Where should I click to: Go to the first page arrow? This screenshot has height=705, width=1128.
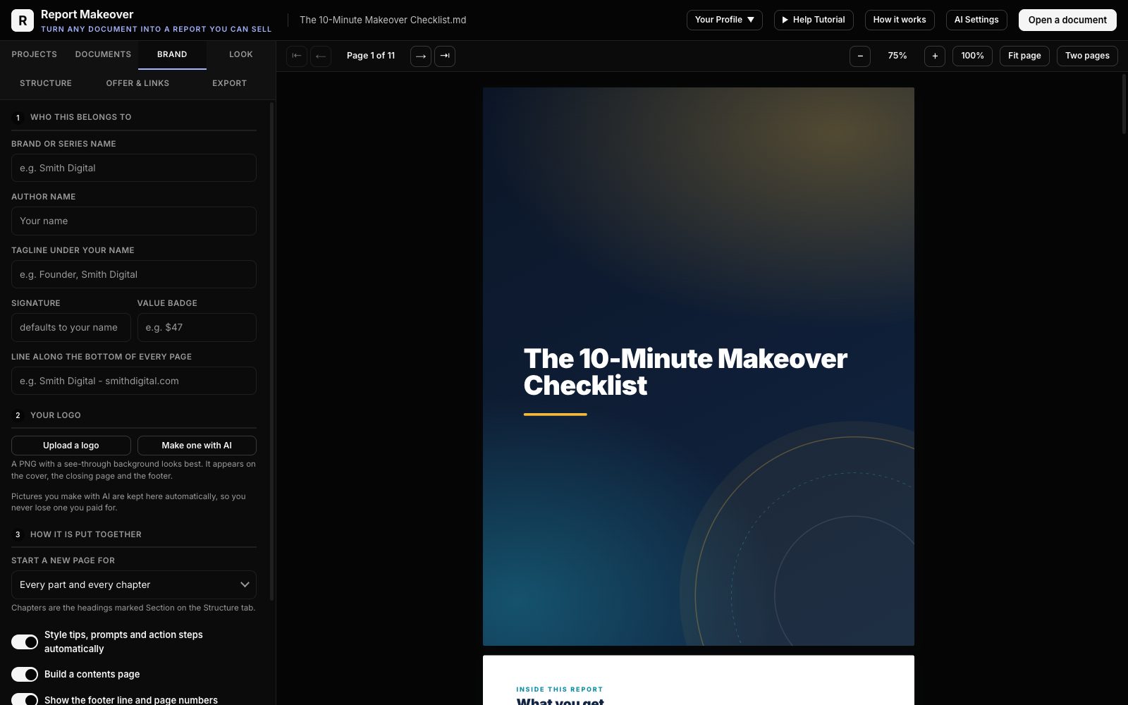click(x=297, y=56)
